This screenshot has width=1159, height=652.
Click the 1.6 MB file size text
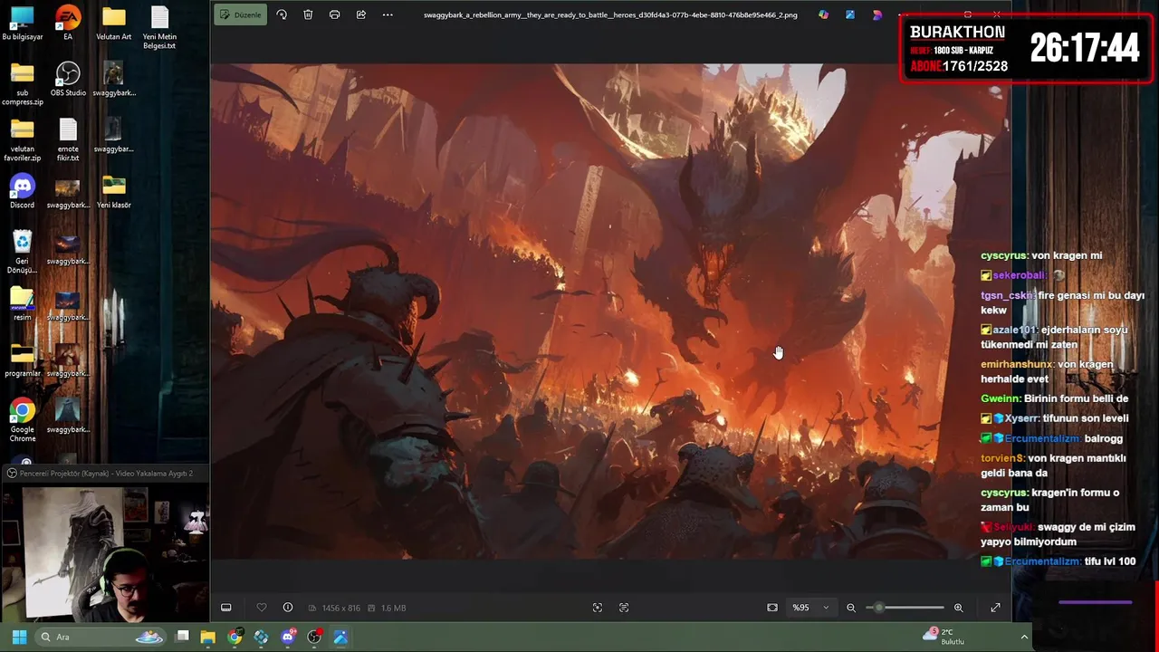393,608
